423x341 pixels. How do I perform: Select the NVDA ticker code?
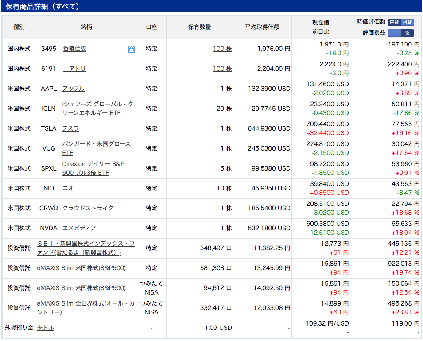[49, 228]
